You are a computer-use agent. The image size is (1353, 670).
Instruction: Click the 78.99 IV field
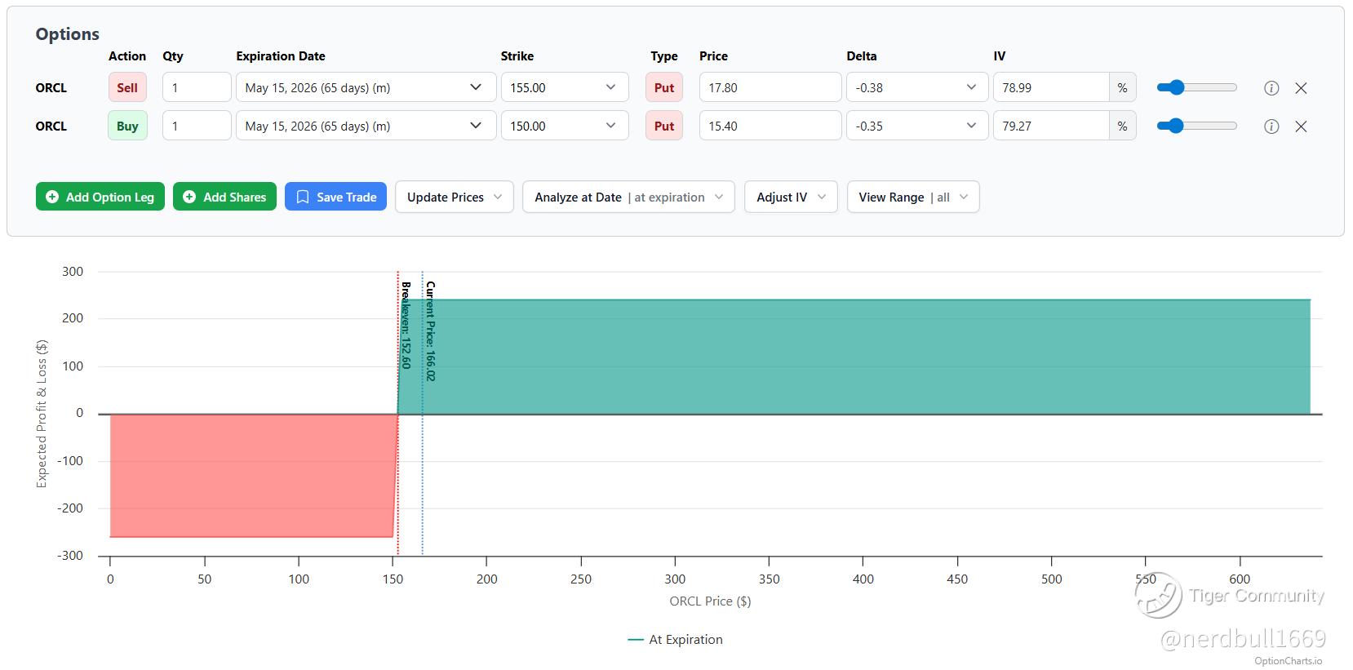pyautogui.click(x=1051, y=87)
